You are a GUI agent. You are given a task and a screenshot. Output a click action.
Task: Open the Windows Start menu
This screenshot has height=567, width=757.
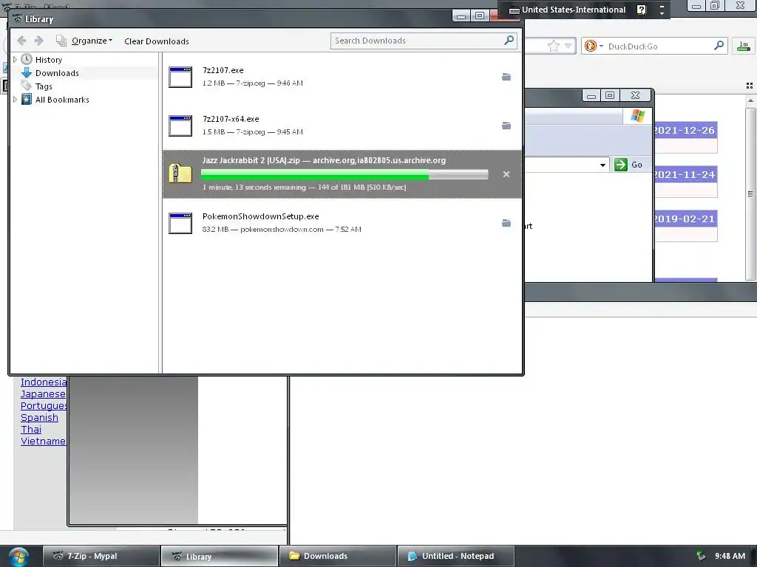(18, 557)
